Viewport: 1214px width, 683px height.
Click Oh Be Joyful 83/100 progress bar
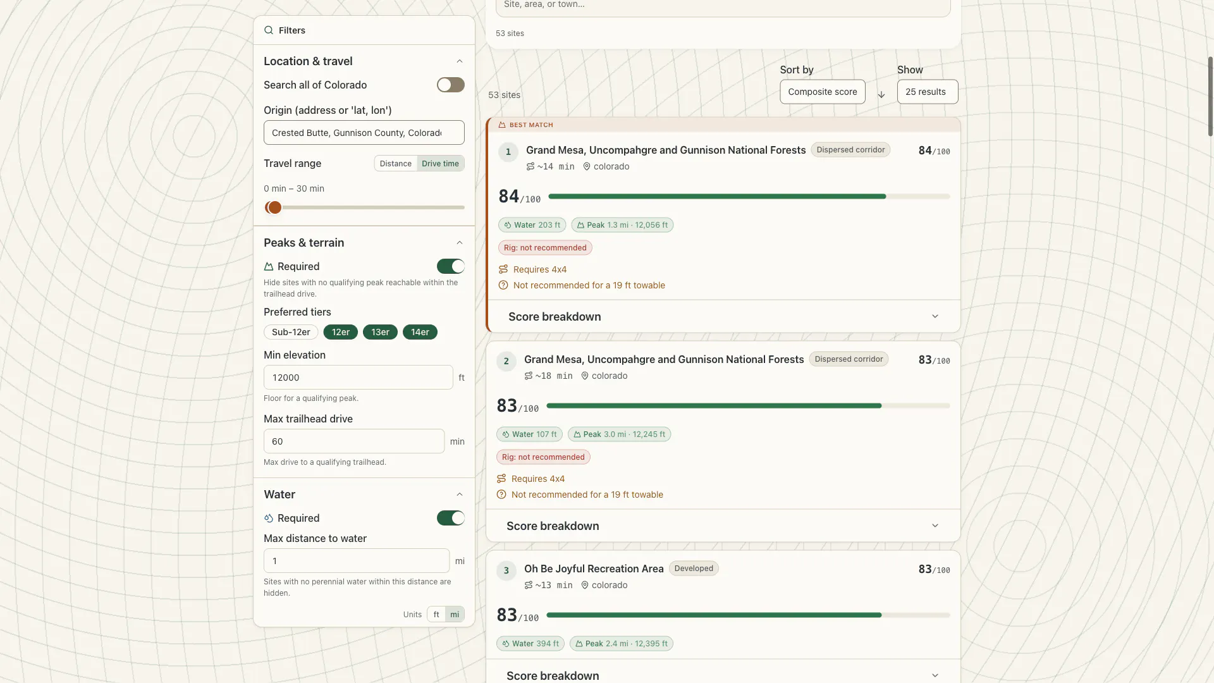click(x=748, y=615)
